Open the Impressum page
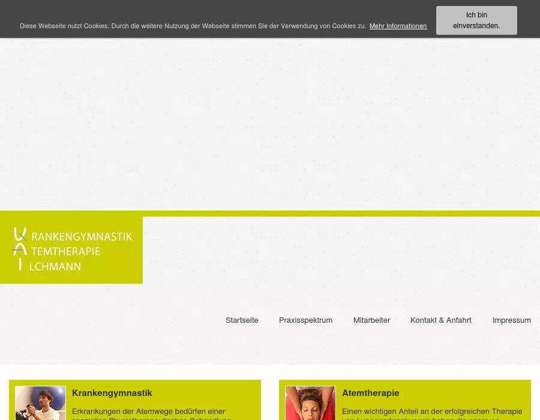Screen dimensions: 540x420 pyautogui.click(x=511, y=320)
